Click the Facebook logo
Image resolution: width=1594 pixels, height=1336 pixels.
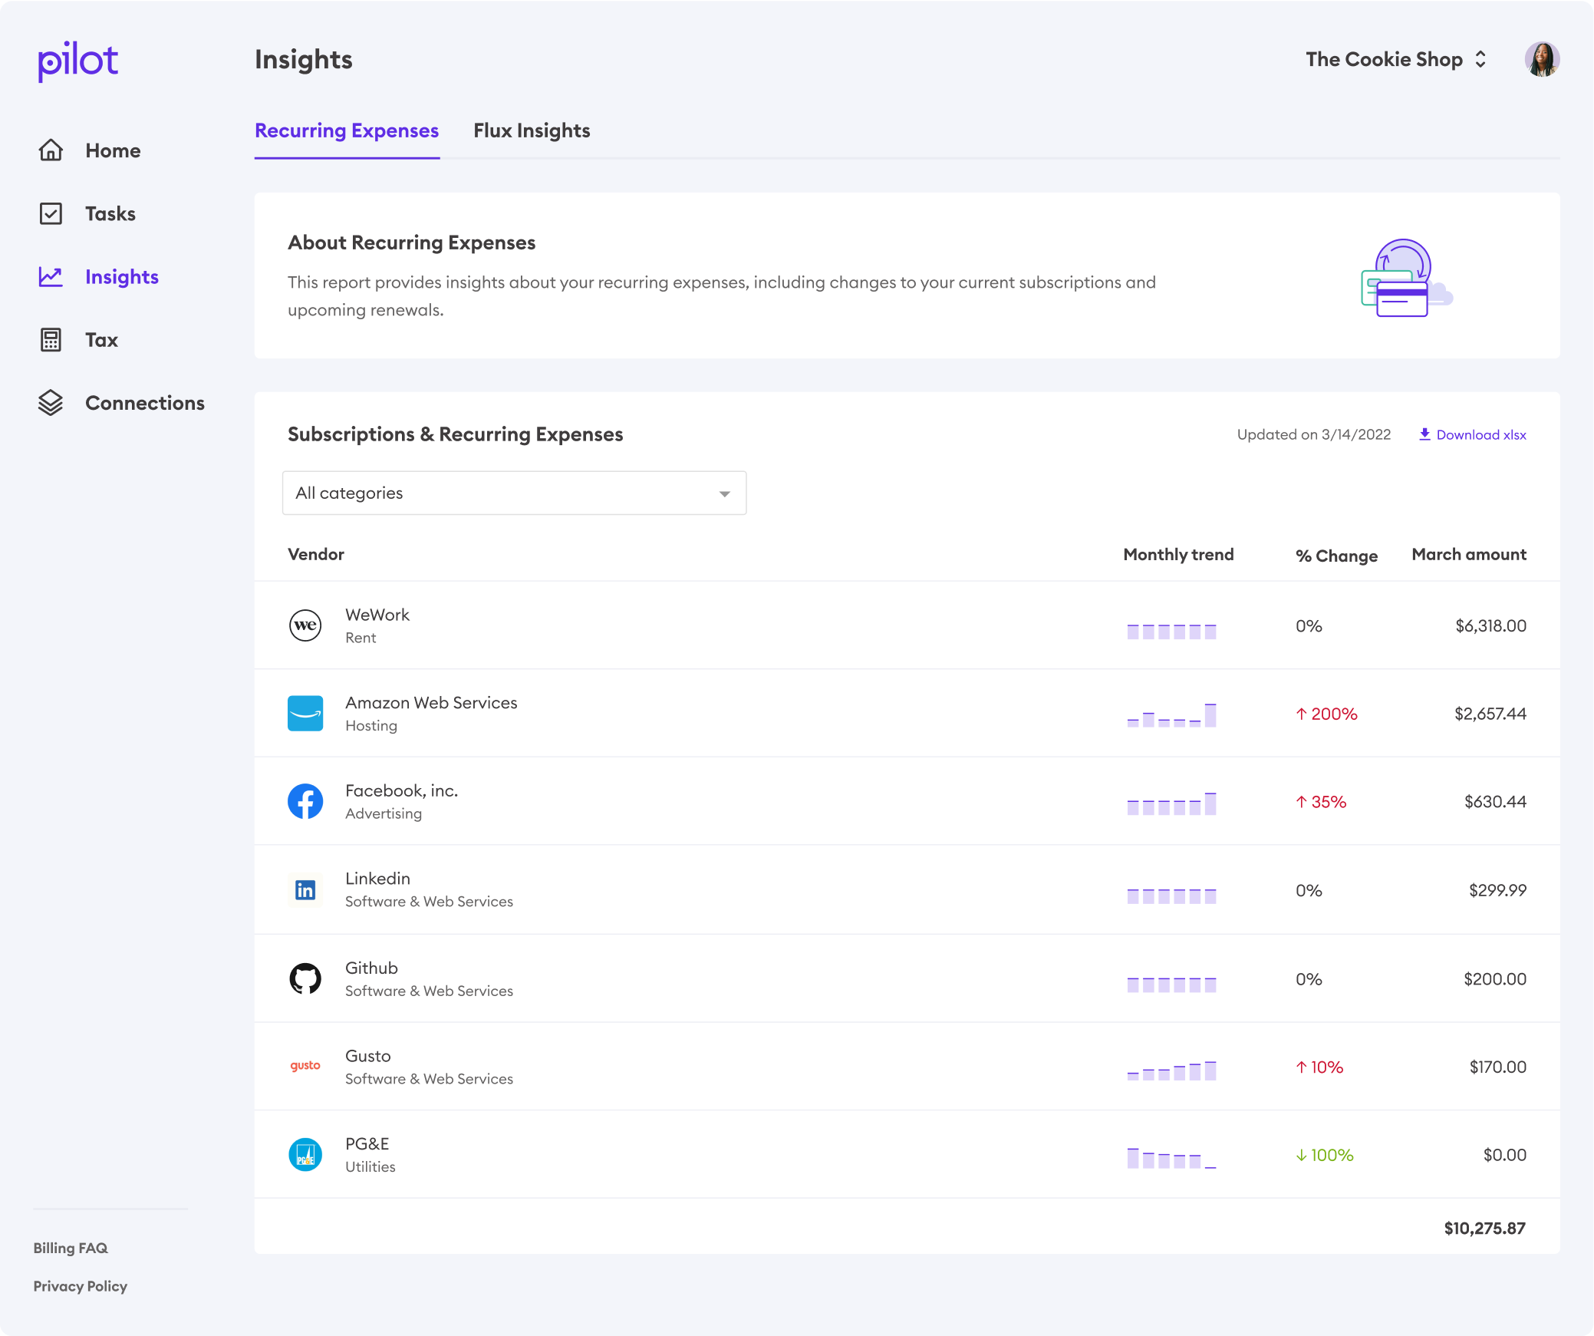[x=305, y=802]
